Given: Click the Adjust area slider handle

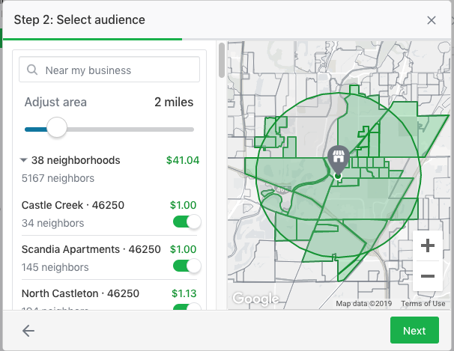Looking at the screenshot, I should pyautogui.click(x=57, y=128).
